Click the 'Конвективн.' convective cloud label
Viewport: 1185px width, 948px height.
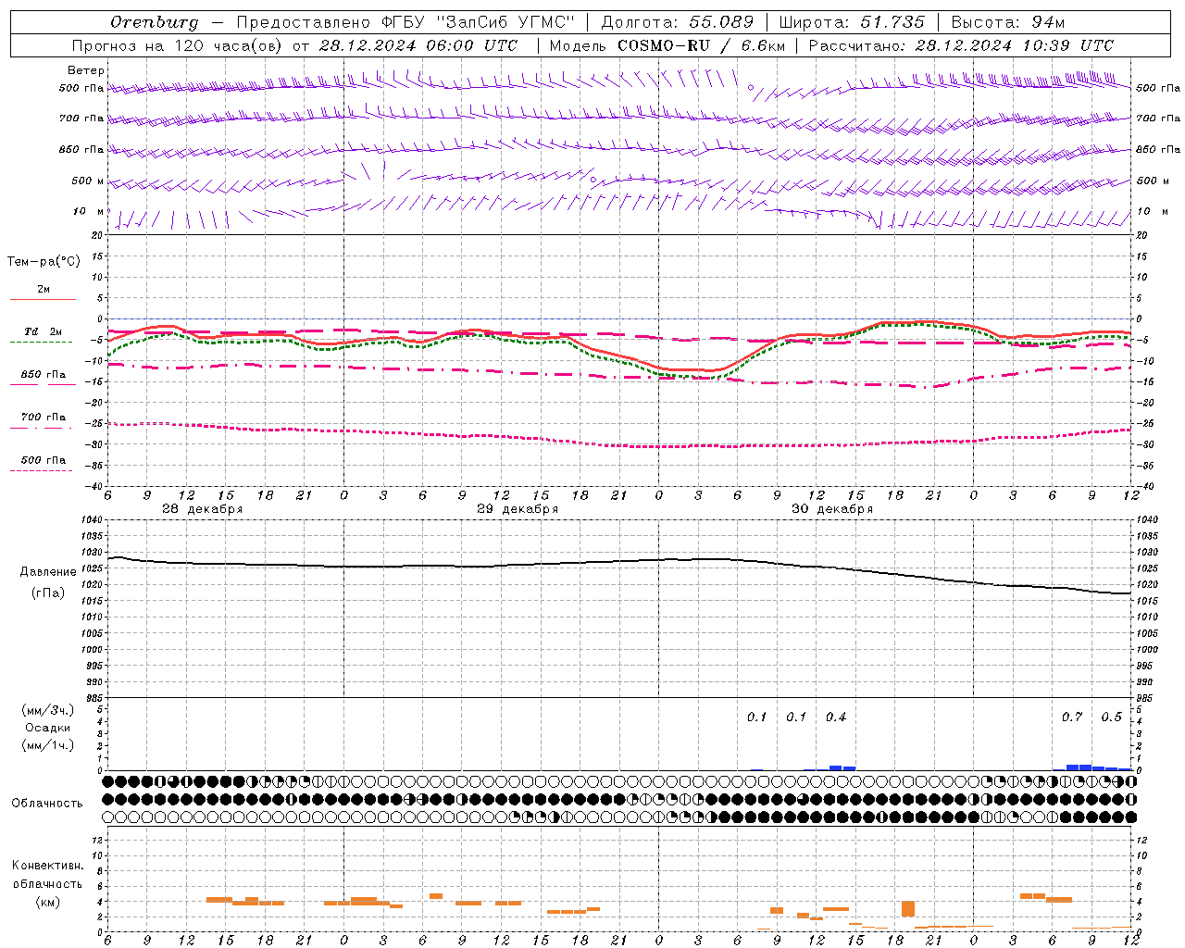(47, 866)
